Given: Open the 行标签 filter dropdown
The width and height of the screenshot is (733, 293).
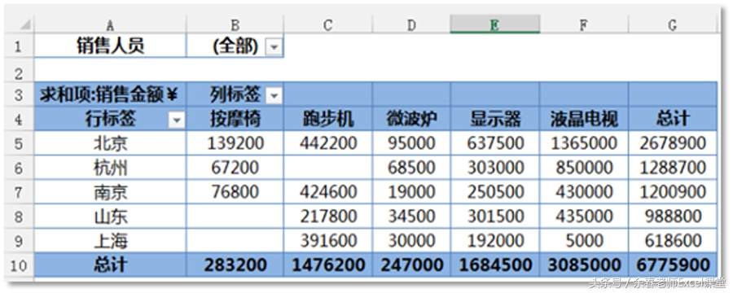Looking at the screenshot, I should click(176, 120).
